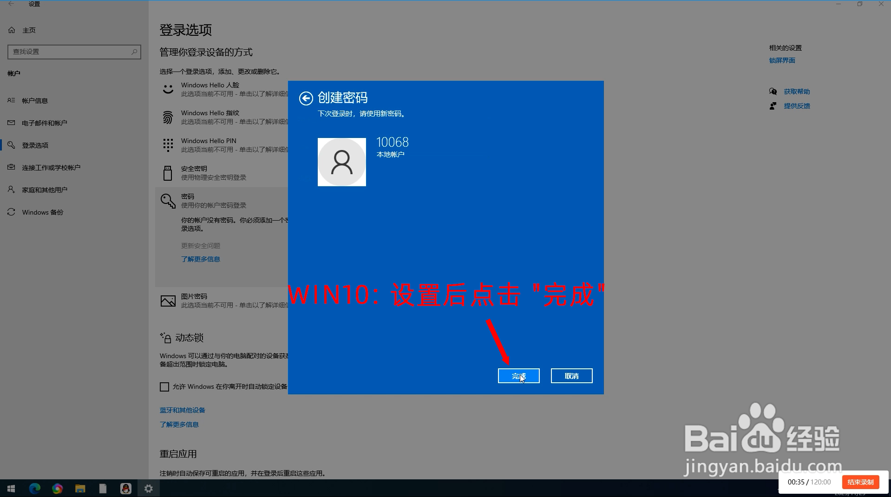
Task: Click the Windows Hello PIN keypad icon
Action: [x=168, y=145]
